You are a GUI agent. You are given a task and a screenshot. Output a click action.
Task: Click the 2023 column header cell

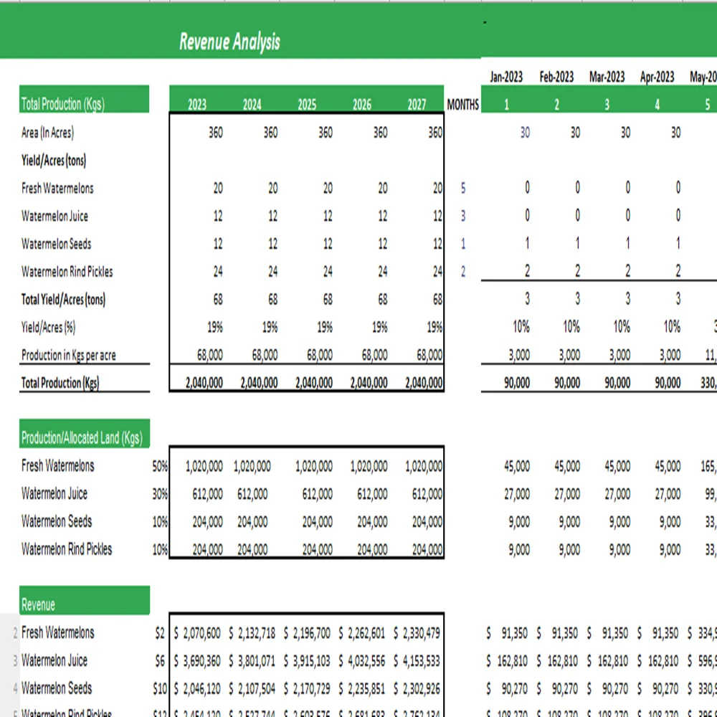[196, 104]
